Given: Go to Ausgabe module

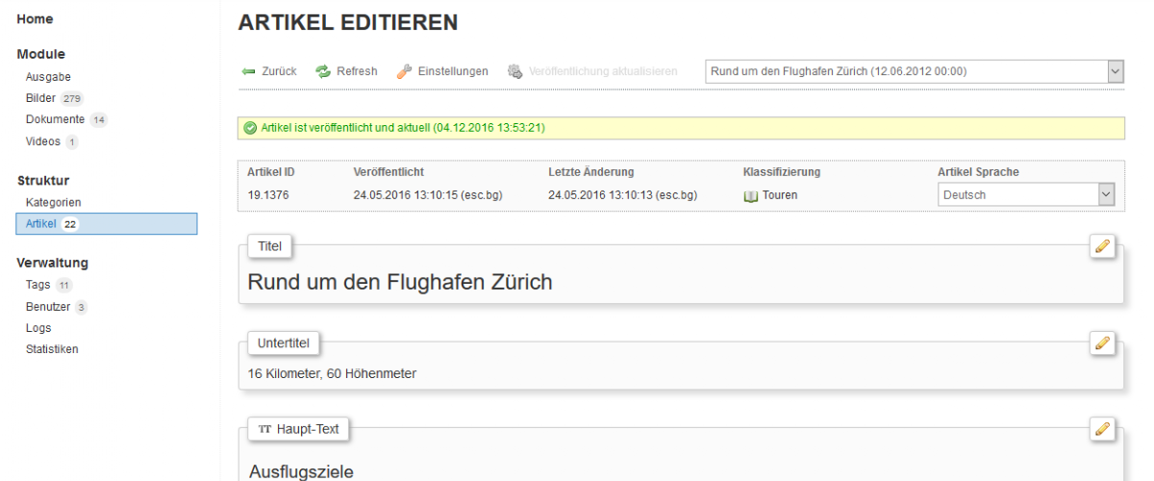Looking at the screenshot, I should 48,77.
